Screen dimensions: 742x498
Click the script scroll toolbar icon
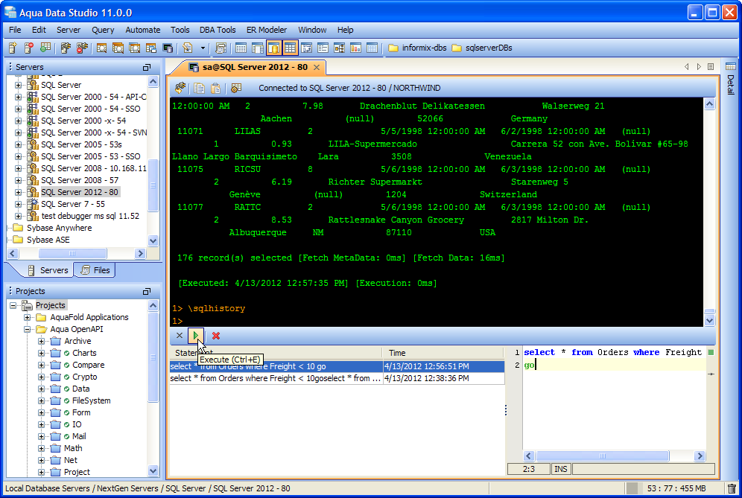[221, 48]
